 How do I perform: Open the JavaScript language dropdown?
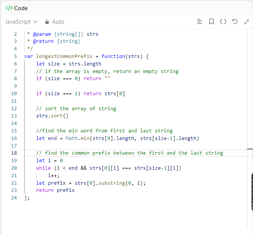[21, 22]
